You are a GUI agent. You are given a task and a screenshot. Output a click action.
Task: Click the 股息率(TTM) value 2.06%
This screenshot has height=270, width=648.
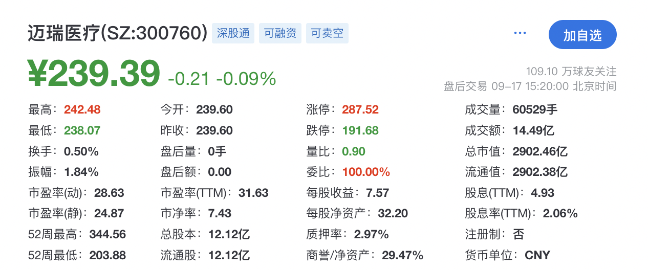560,213
